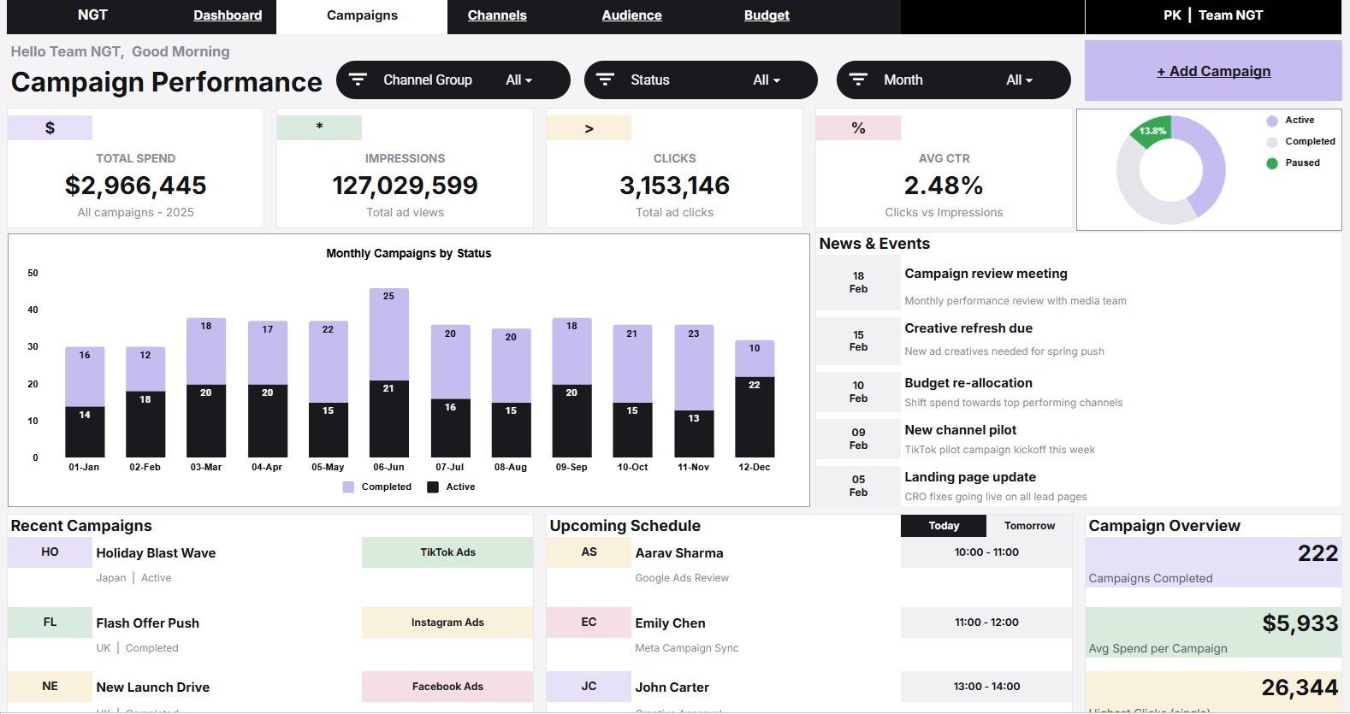This screenshot has height=714, width=1350.
Task: Click the NE campaign initials badge
Action: tap(50, 687)
